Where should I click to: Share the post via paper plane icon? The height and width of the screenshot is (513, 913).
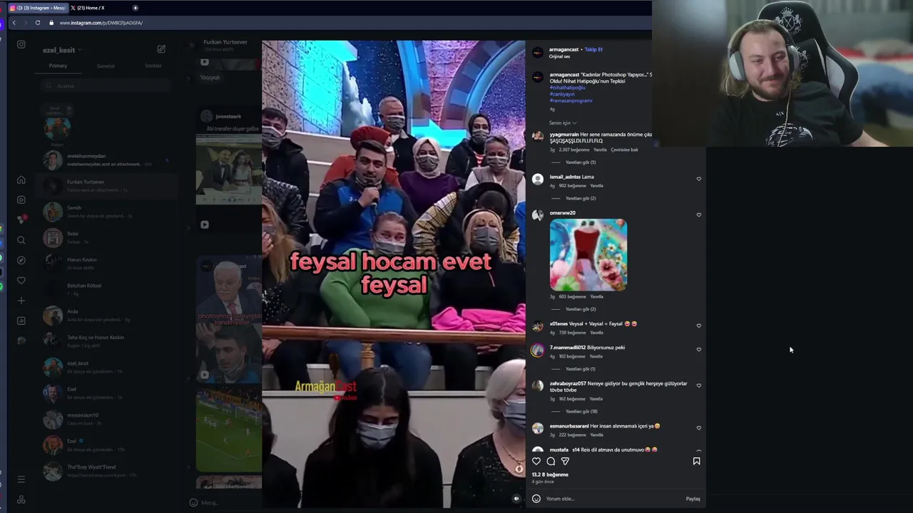click(x=565, y=461)
